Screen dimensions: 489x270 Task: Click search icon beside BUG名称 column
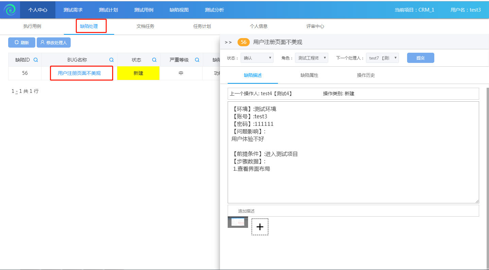tap(111, 60)
